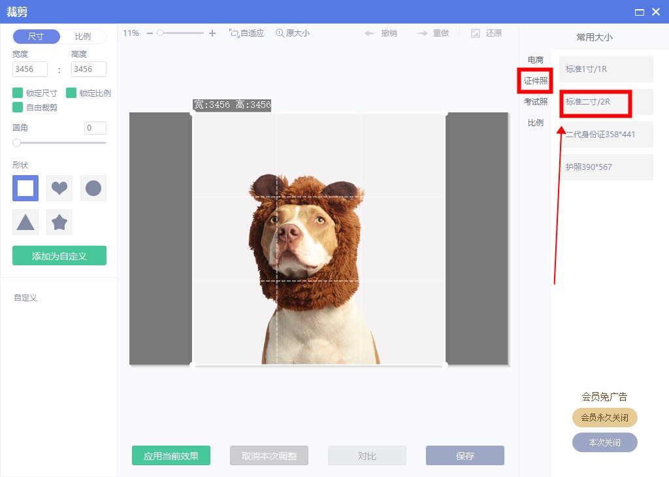Choose the star shape icon
Image resolution: width=669 pixels, height=477 pixels.
(x=59, y=222)
